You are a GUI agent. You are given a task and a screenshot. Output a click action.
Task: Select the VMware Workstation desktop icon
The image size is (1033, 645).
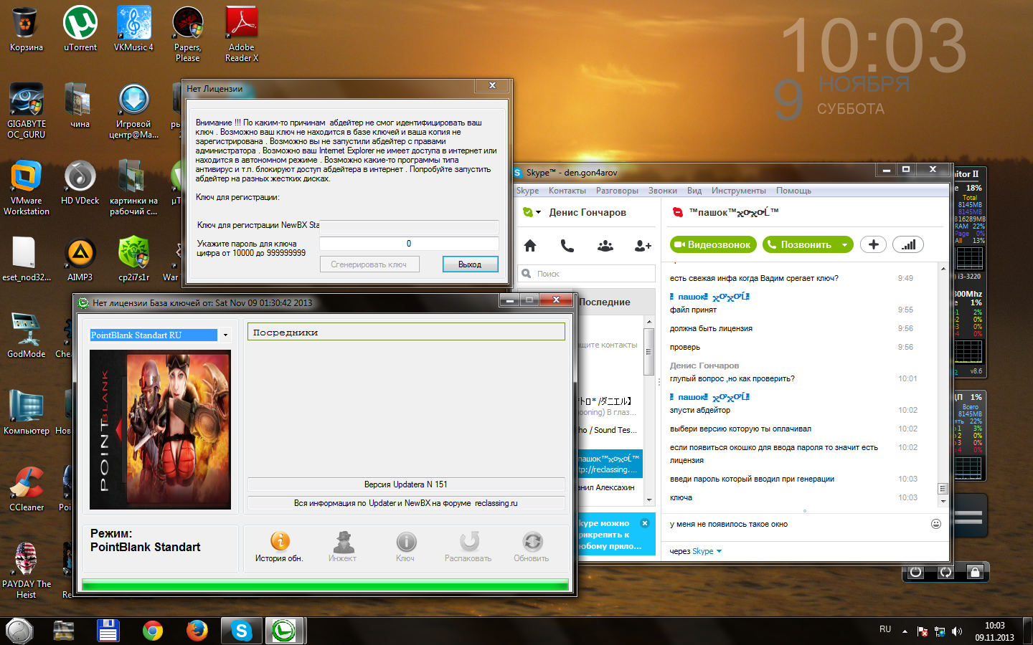[x=27, y=188]
